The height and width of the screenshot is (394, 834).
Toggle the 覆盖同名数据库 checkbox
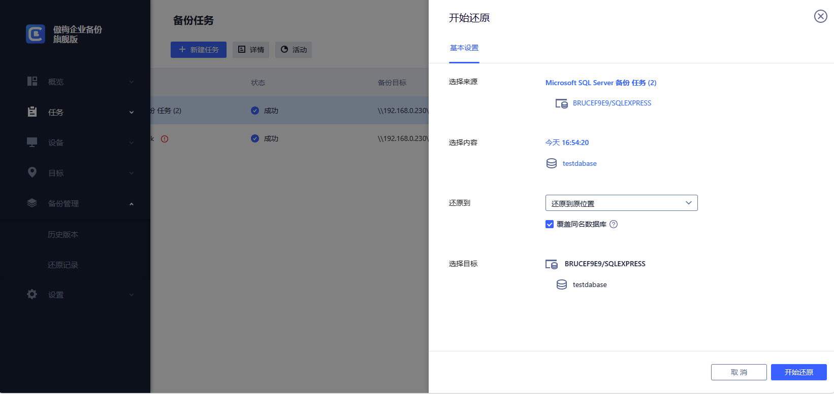pyautogui.click(x=550, y=224)
